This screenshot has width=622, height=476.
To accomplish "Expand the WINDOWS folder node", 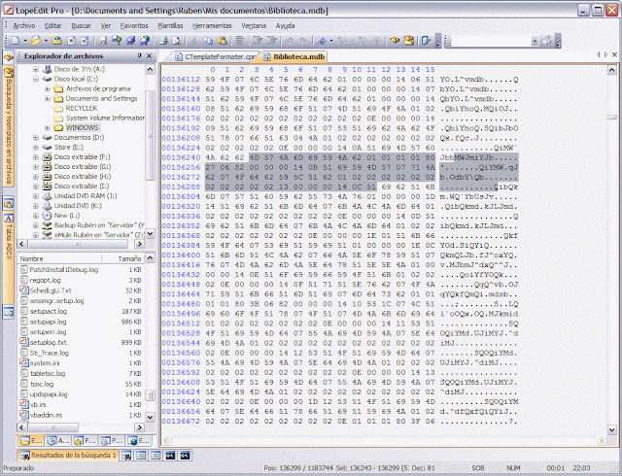I will 48,127.
